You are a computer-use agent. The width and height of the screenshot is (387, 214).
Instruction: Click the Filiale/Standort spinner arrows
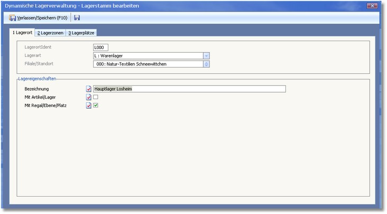pyautogui.click(x=207, y=64)
